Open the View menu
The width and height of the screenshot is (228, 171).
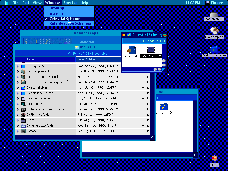pyautogui.click(x=37, y=3)
